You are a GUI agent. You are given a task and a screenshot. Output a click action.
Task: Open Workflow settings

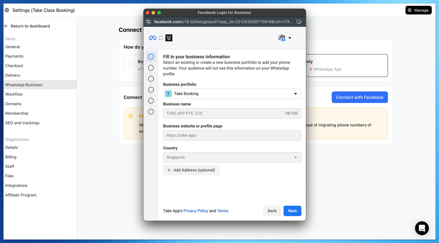coord(40,94)
